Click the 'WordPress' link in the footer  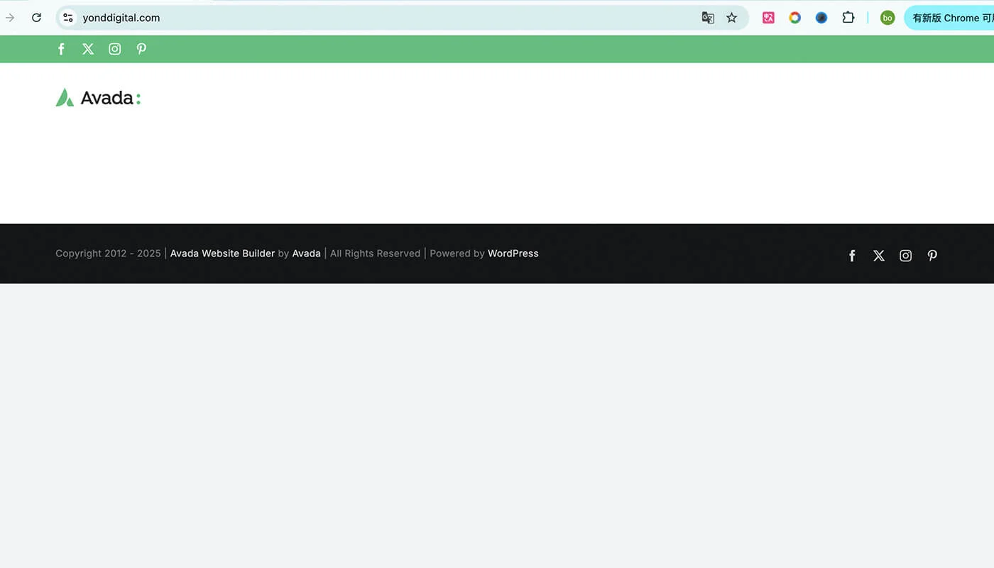click(513, 253)
